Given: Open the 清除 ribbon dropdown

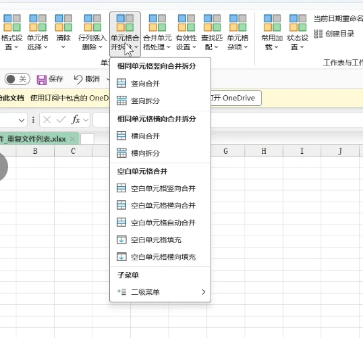Looking at the screenshot, I should click(x=63, y=32).
